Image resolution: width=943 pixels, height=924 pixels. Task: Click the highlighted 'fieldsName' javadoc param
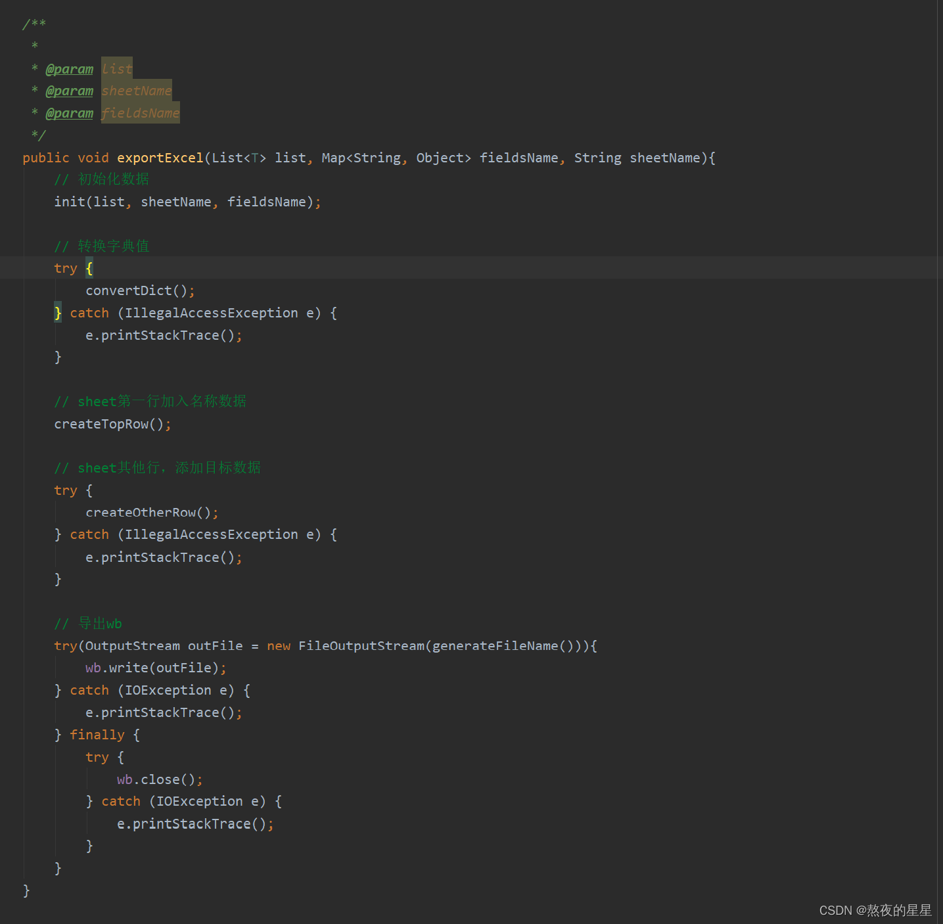[141, 113]
